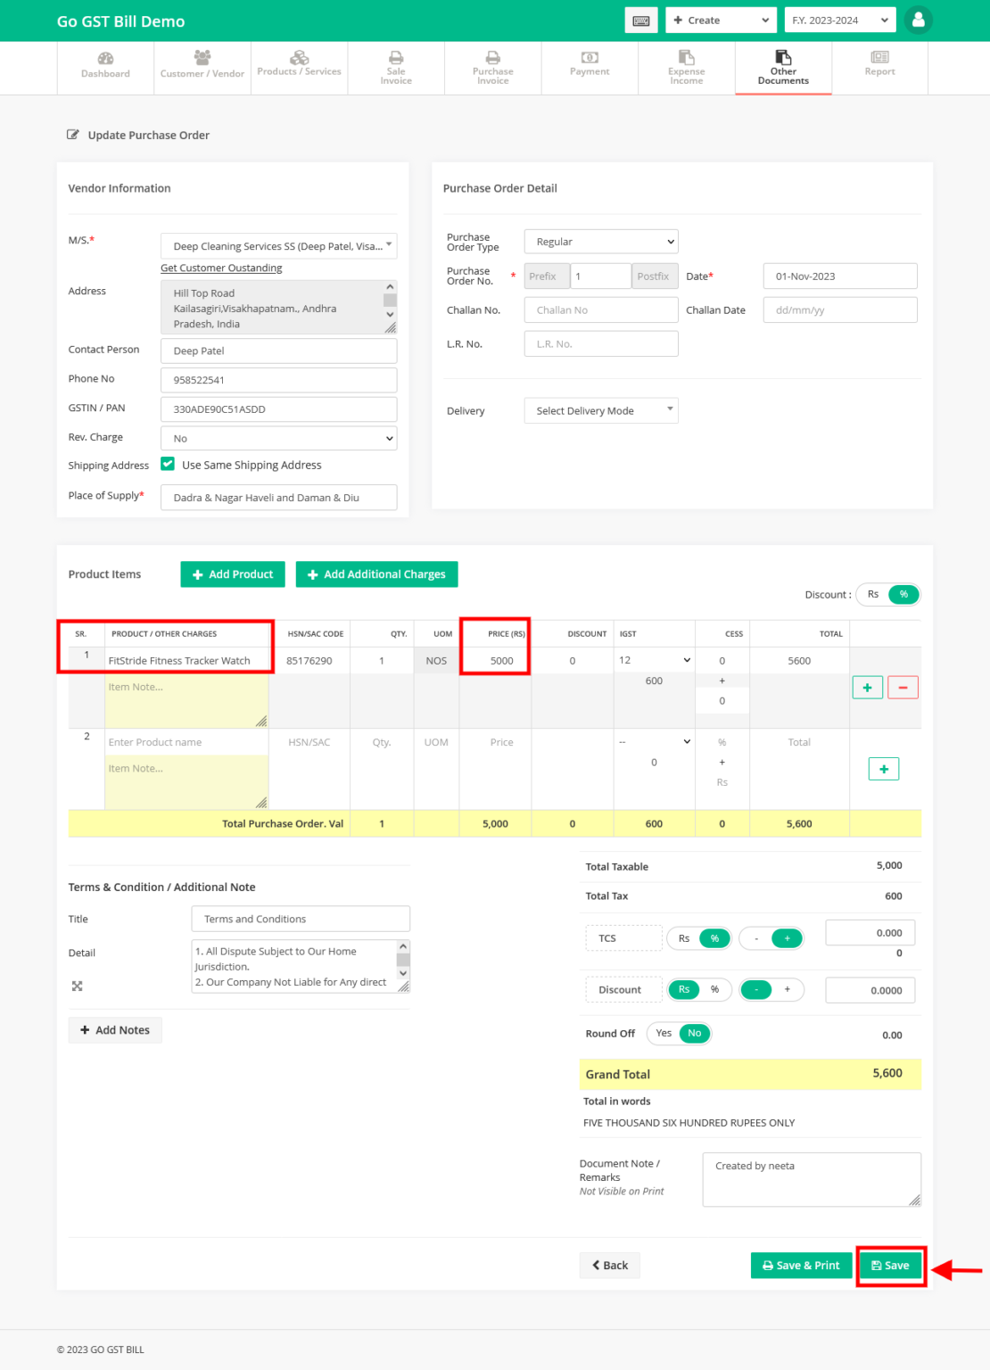Open the Create menu

[720, 19]
